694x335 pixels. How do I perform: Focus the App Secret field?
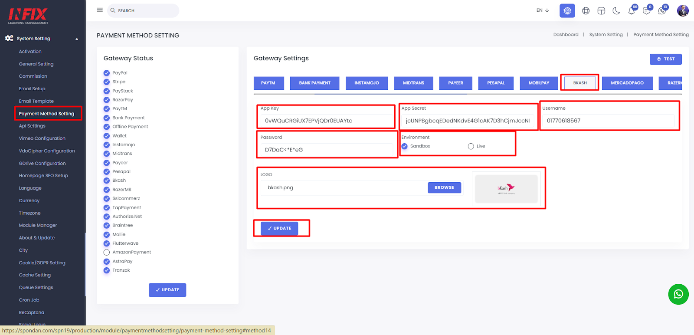[x=468, y=121]
